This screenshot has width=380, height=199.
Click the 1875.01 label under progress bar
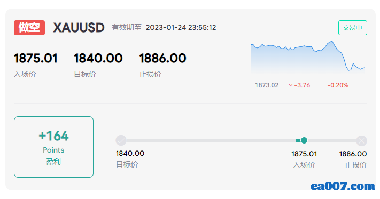tap(304, 154)
